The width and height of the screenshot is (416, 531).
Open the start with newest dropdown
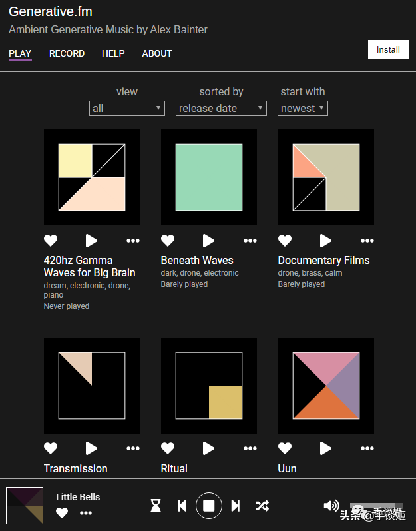click(x=303, y=109)
